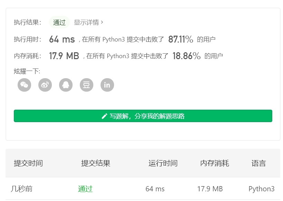Click the 运行时间 column header

pos(163,163)
